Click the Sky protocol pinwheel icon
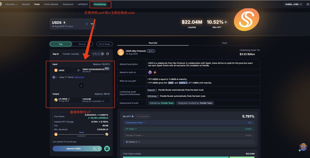This screenshot has height=158, width=310. 150,72
